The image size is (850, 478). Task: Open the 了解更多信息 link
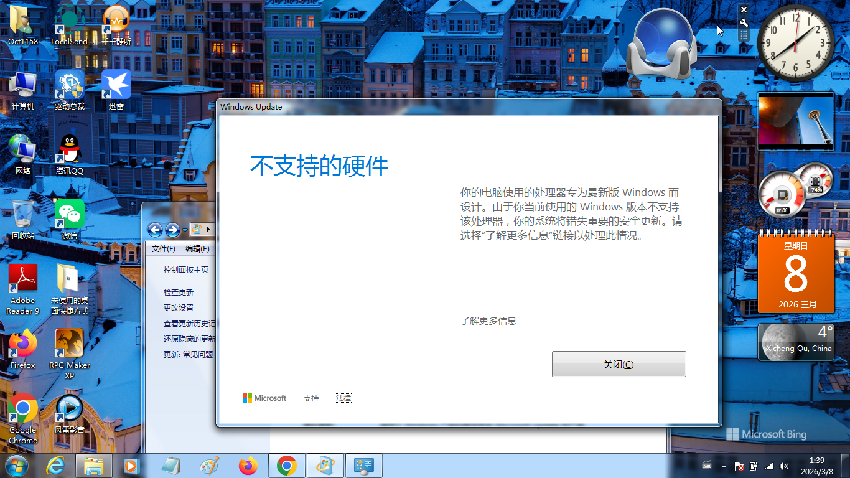pos(488,321)
